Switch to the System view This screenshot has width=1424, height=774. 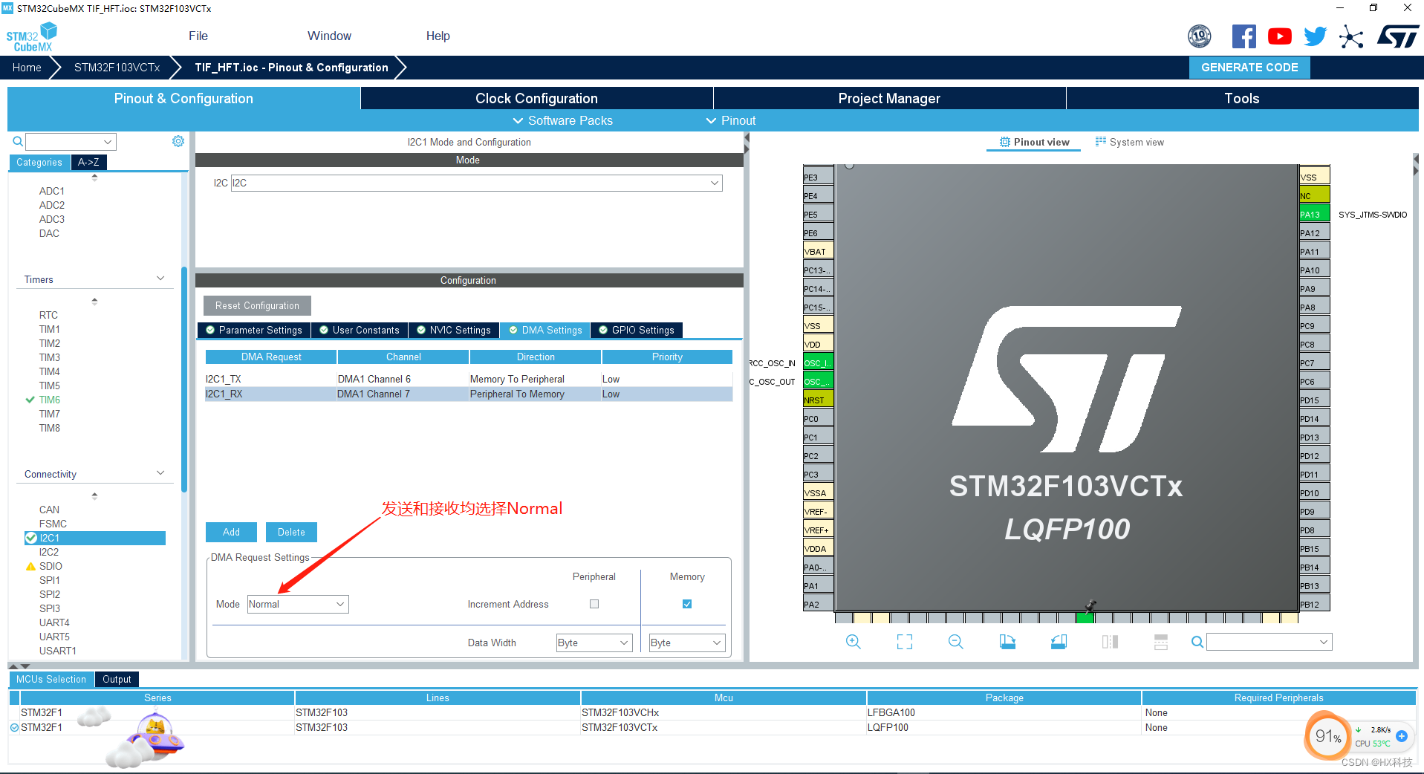point(1130,142)
